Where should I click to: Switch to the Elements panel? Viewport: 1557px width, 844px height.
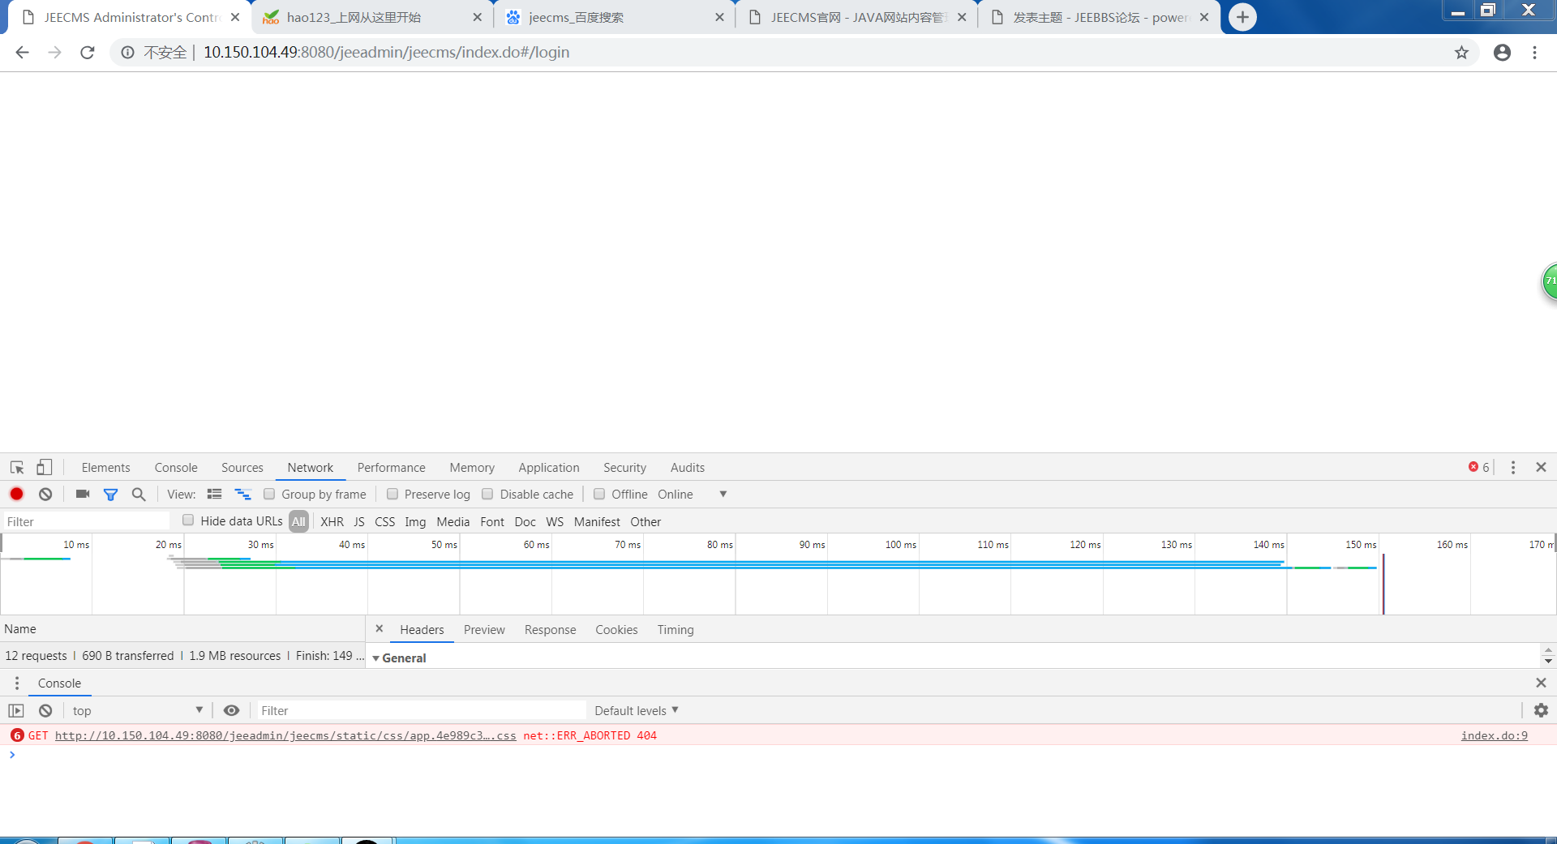coord(105,468)
